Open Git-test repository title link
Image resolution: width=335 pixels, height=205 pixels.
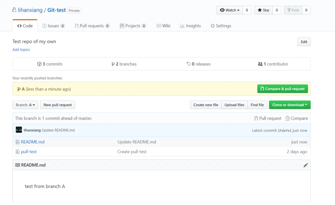tap(56, 10)
